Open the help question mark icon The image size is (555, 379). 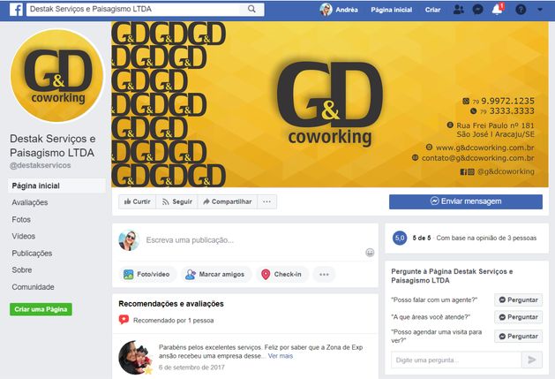pyautogui.click(x=521, y=10)
